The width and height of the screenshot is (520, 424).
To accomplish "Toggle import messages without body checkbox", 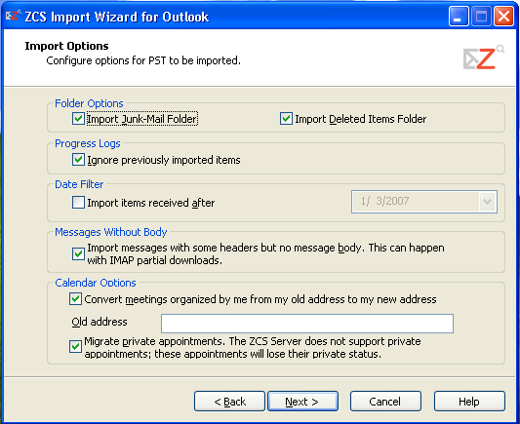I will 78,254.
